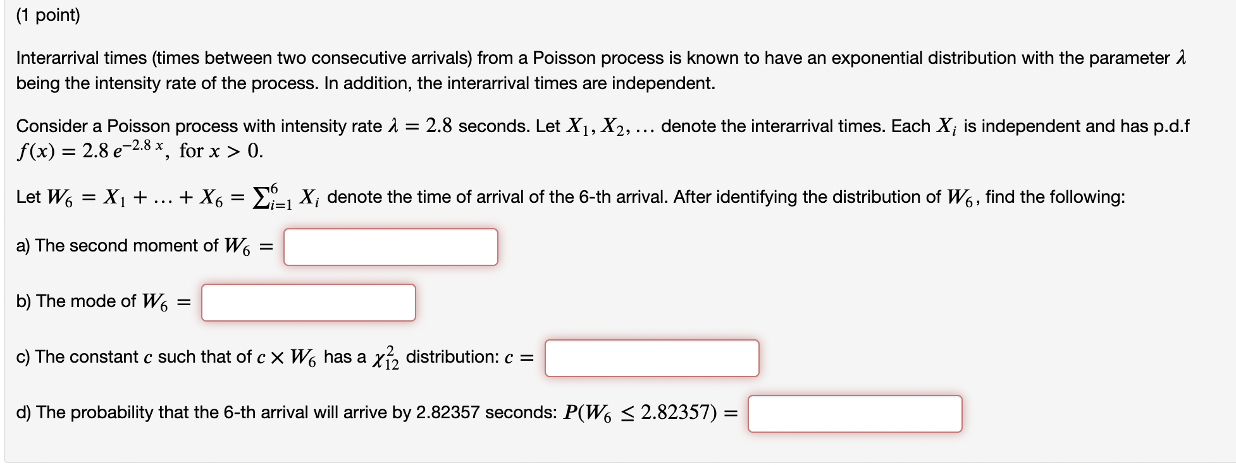Image resolution: width=1236 pixels, height=465 pixels.
Task: Click the value 2.82357 in part d
Action: 447,412
